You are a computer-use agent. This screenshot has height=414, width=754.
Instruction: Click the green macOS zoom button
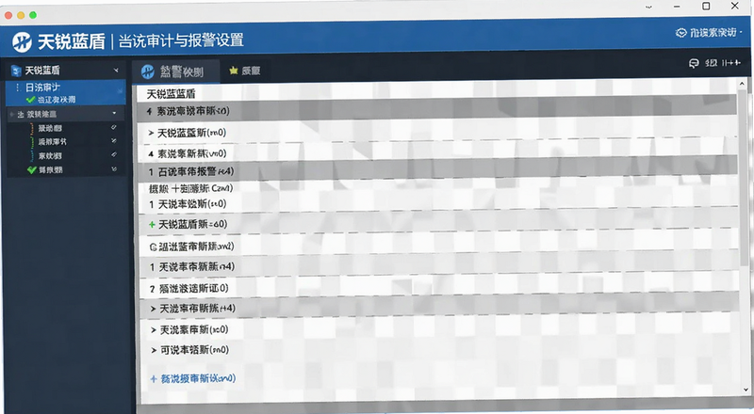coord(33,15)
